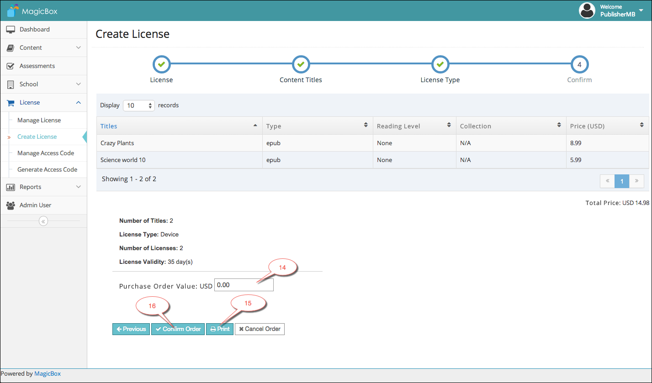Go to previous page of results
652x383 pixels.
[607, 181]
